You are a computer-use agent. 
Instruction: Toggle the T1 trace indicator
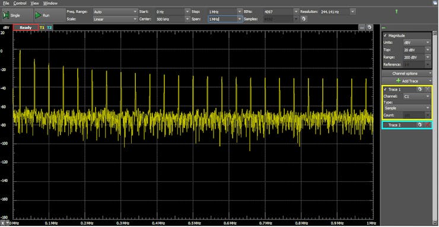pyautogui.click(x=42, y=28)
